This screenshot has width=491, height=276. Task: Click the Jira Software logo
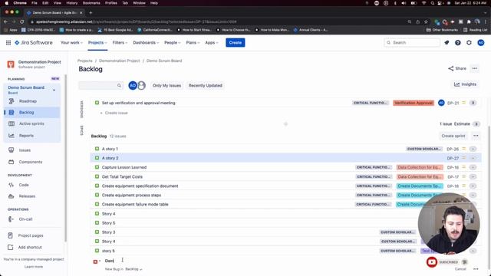click(x=34, y=43)
